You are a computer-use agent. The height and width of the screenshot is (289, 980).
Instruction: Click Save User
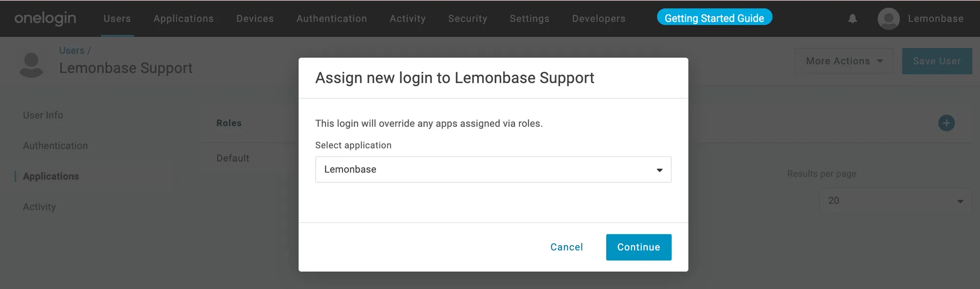pos(937,61)
